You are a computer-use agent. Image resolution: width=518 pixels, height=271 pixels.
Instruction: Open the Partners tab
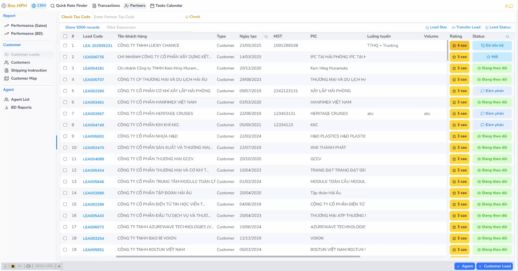click(135, 6)
